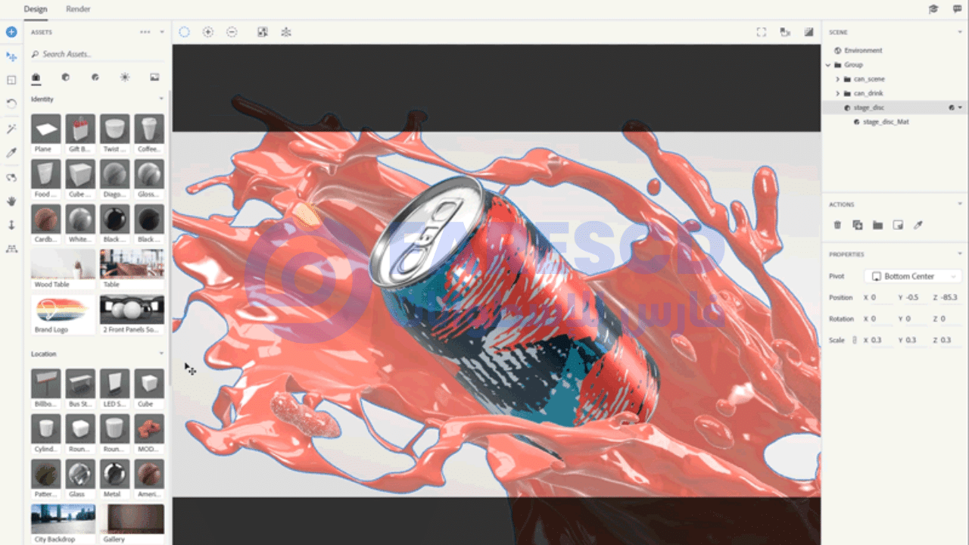Click the zoom-in plus circle above canvas
This screenshot has width=969, height=545.
tap(208, 32)
